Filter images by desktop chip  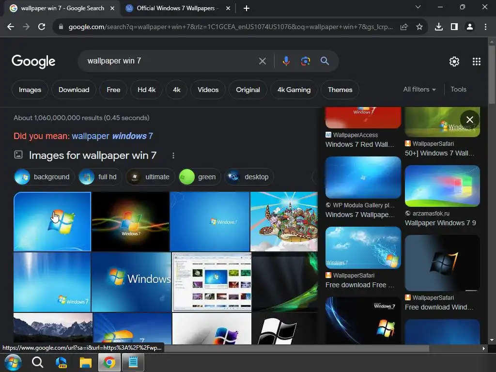coord(249,177)
